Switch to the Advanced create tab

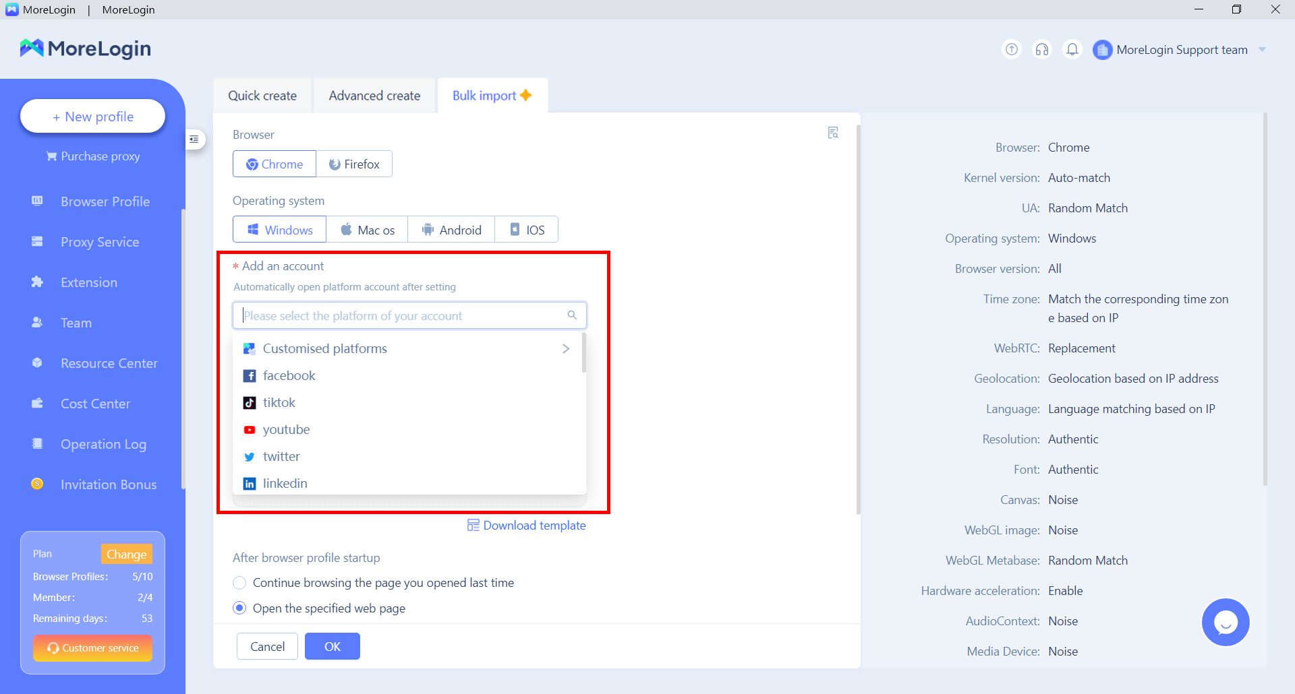click(374, 96)
